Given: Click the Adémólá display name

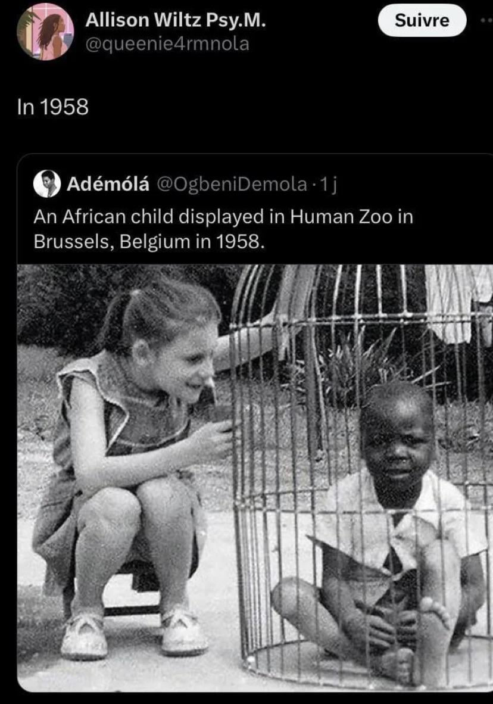Looking at the screenshot, I should 108,184.
